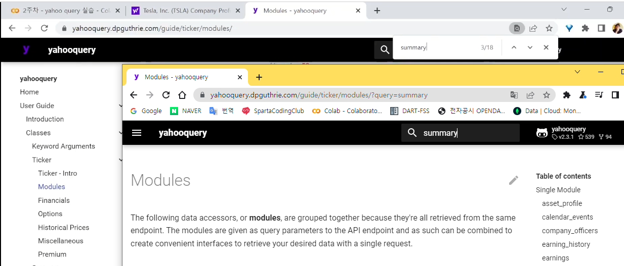The image size is (624, 266).
Task: Click edit pencil icon beside Modules heading
Action: pos(514,180)
